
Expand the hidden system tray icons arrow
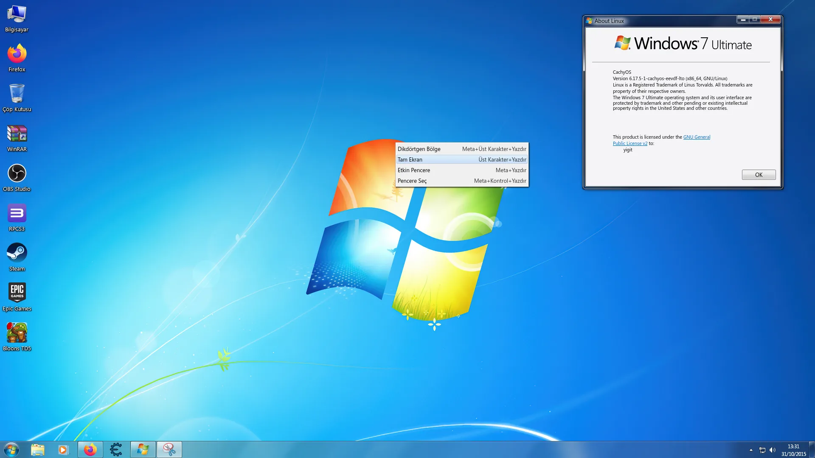pos(751,450)
